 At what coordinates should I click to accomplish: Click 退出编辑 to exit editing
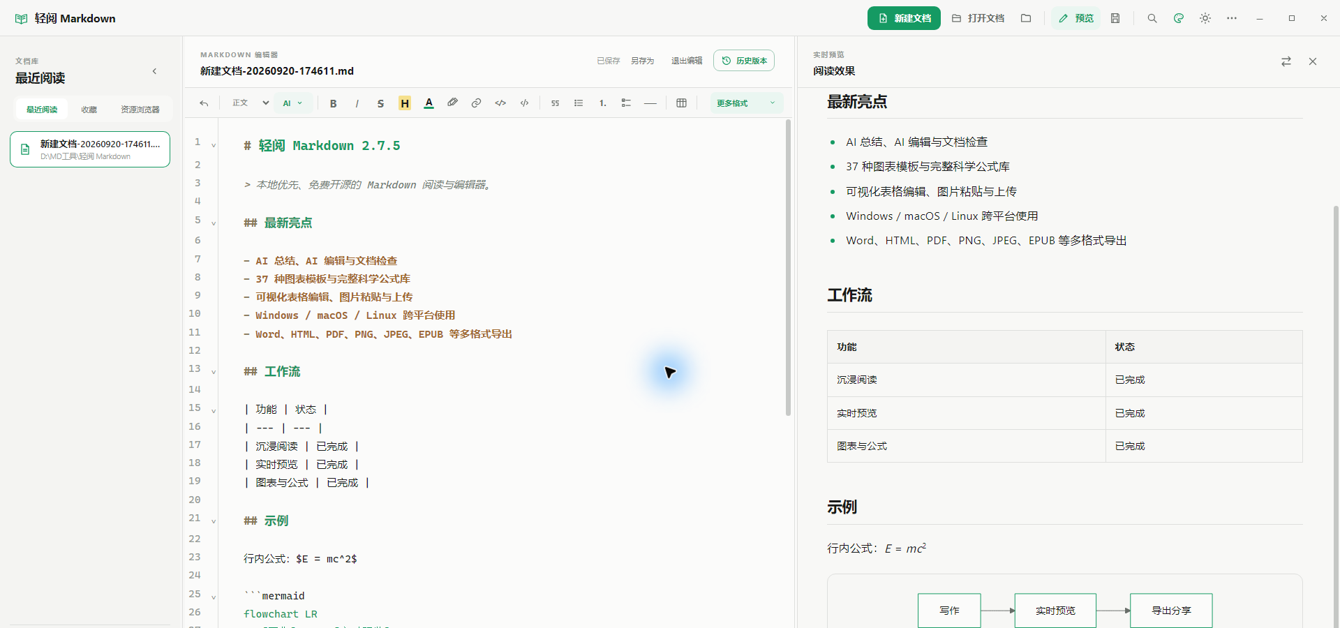coord(687,61)
